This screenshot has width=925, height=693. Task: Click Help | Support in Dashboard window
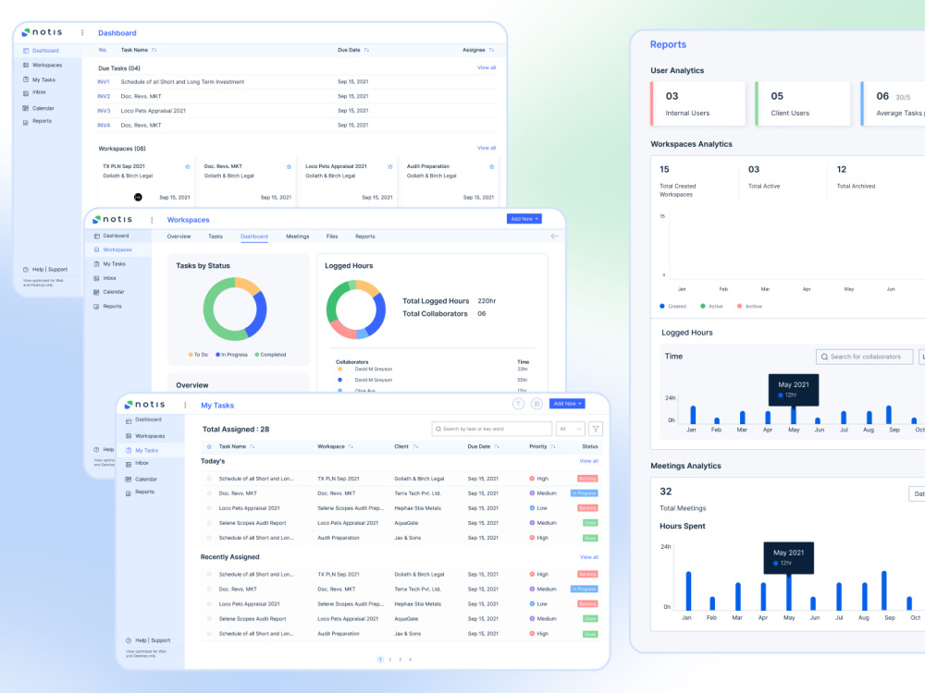(50, 269)
